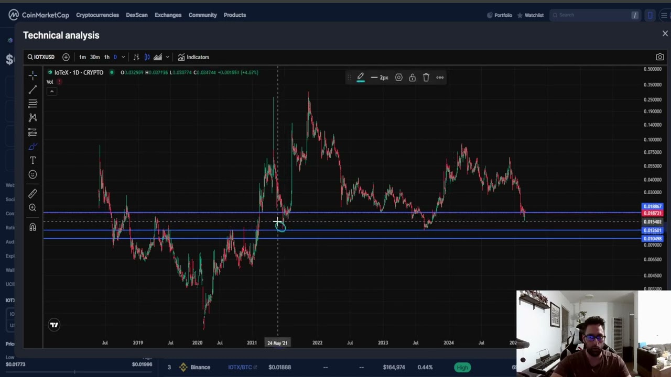The width and height of the screenshot is (671, 377).
Task: Click the IoTeX 1D CRYPTO chart title
Action: coord(79,72)
